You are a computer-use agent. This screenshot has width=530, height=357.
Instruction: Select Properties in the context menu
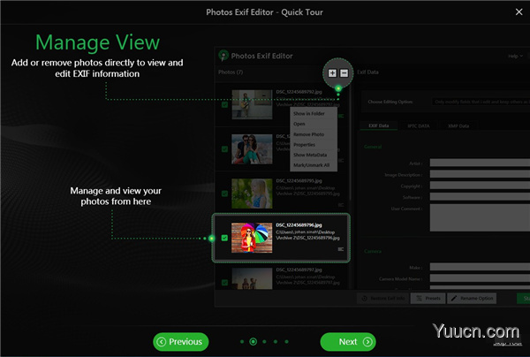point(304,145)
